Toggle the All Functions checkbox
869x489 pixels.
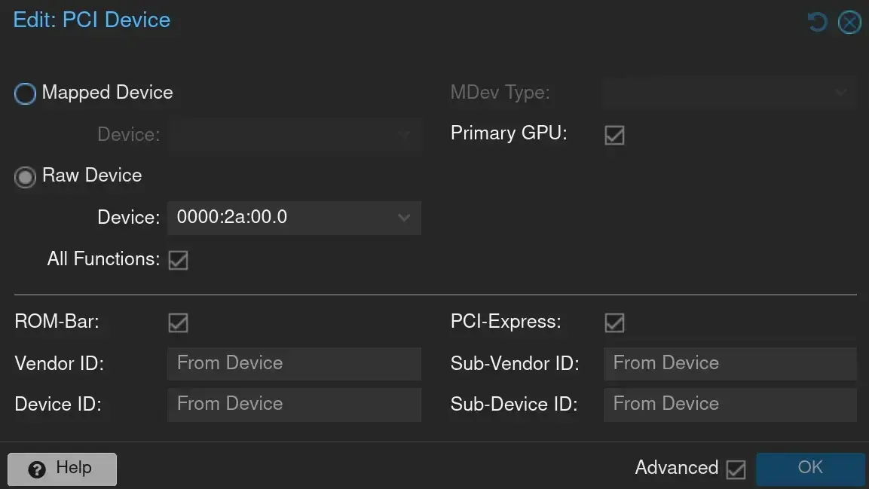click(x=179, y=260)
